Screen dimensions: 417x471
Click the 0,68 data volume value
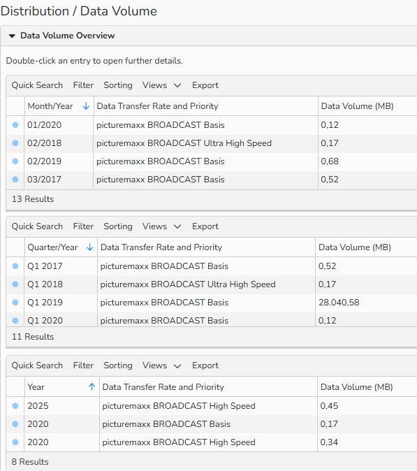coord(330,161)
